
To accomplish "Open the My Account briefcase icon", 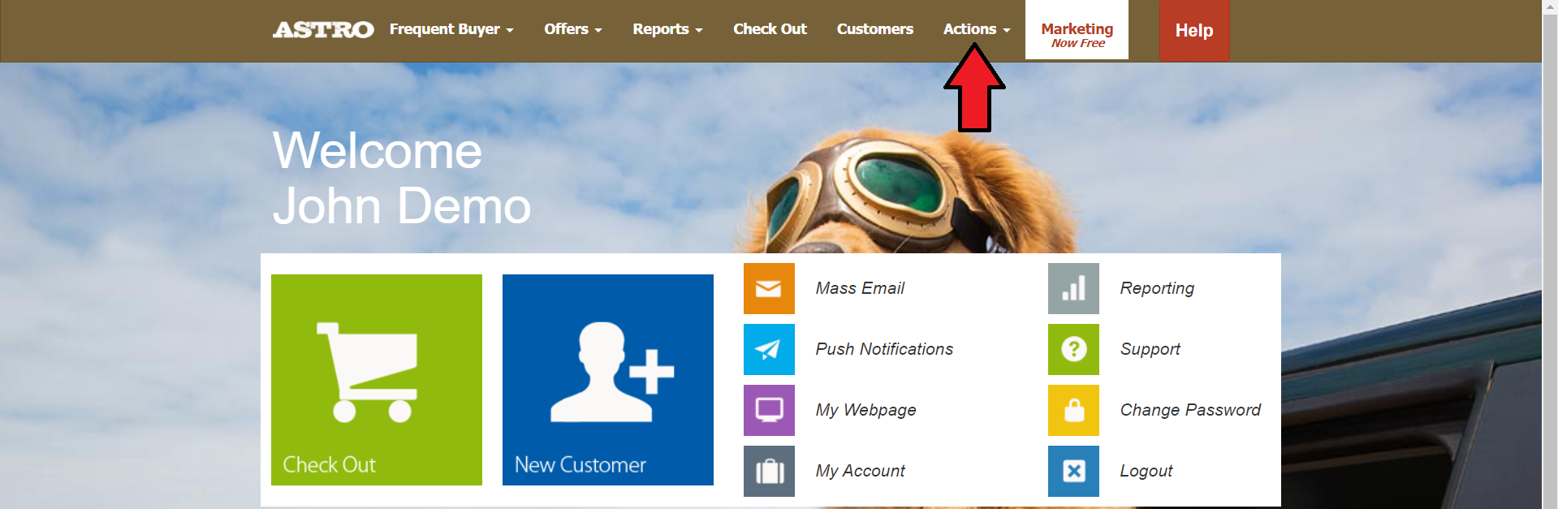I will click(x=769, y=471).
